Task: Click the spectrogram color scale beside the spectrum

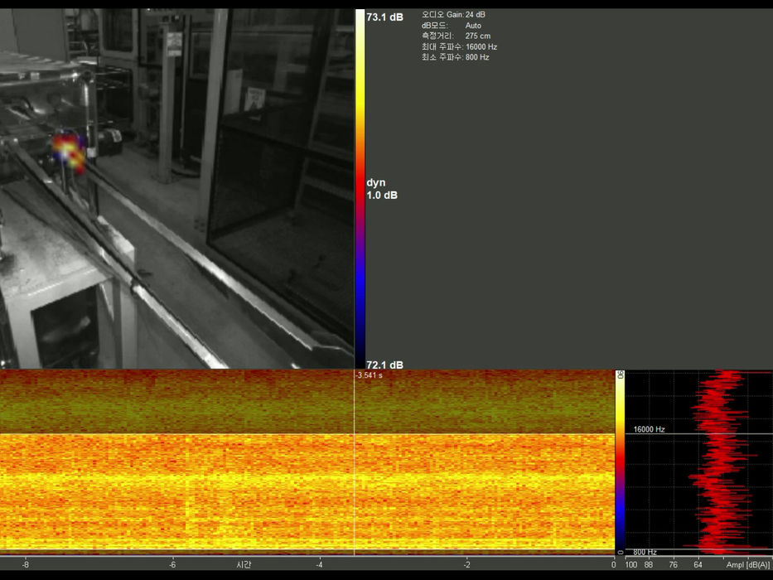Action: [x=620, y=462]
